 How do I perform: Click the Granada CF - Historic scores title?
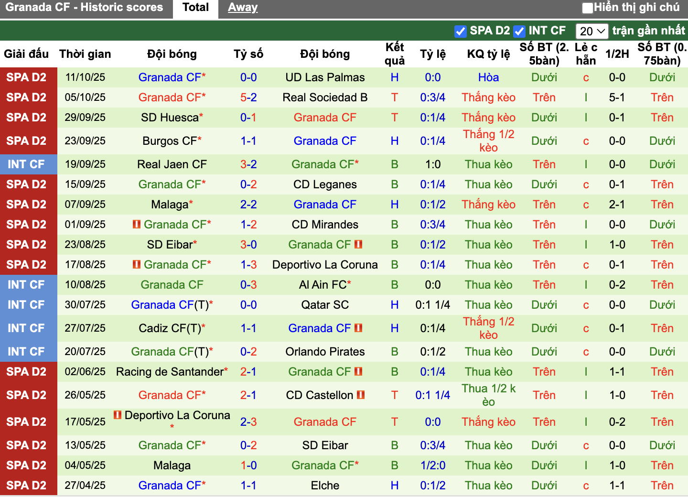[84, 8]
